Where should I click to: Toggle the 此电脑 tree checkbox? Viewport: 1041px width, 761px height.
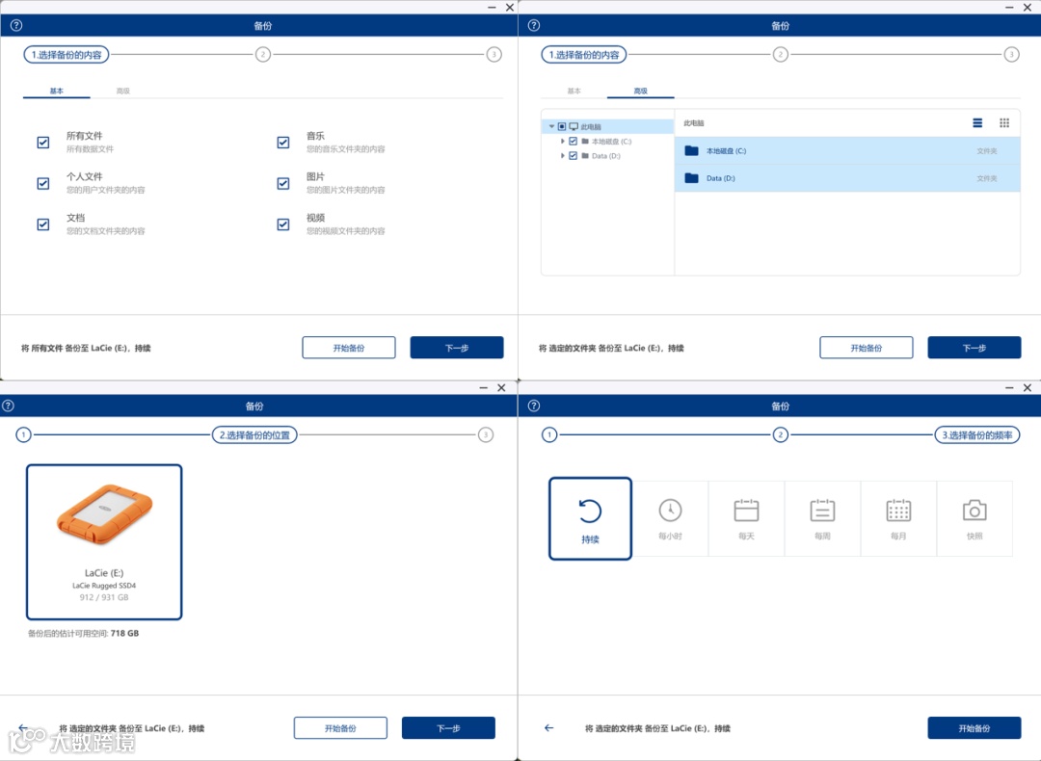562,126
